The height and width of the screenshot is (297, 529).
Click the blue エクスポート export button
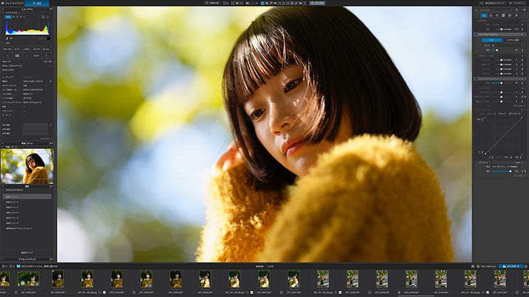[x=510, y=266]
